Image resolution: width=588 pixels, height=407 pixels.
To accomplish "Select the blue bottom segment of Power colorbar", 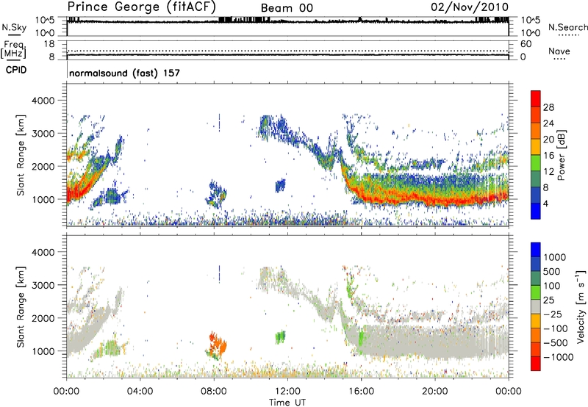I will (536, 211).
